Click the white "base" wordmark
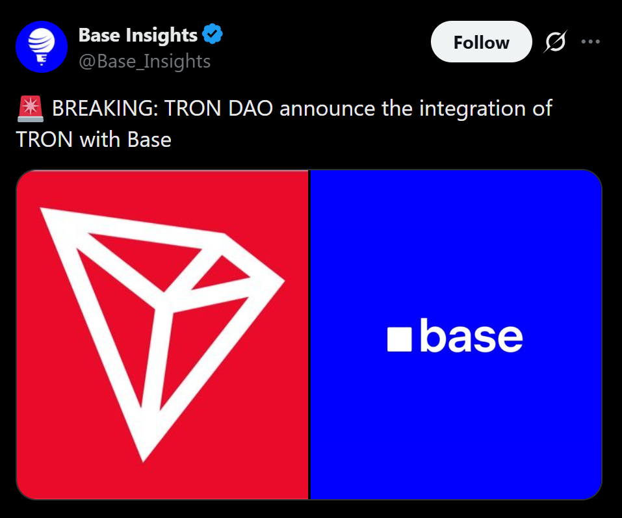The width and height of the screenshot is (622, 518). (471, 337)
